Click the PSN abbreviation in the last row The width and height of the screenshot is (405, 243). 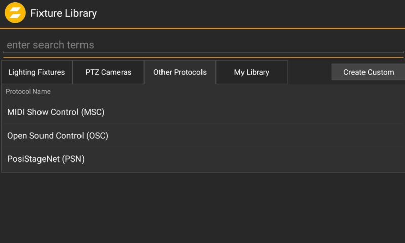[73, 159]
